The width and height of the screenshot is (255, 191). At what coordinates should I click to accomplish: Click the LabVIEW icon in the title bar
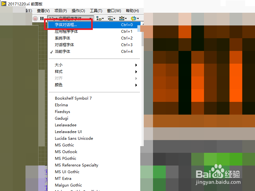tap(4, 4)
